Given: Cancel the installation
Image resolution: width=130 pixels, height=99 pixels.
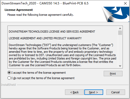Looking at the screenshot, I should (x=116, y=92).
